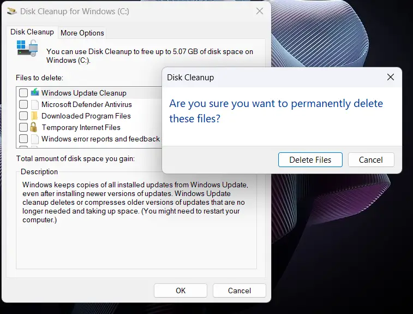Click the permanently delete question text
Screen dimensions: 413x314
click(x=276, y=111)
